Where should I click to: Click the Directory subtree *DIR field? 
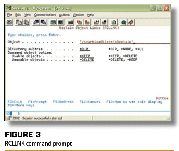(x=85, y=49)
